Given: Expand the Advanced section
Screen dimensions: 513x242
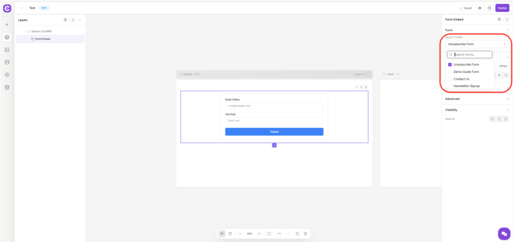Looking at the screenshot, I should [477, 99].
